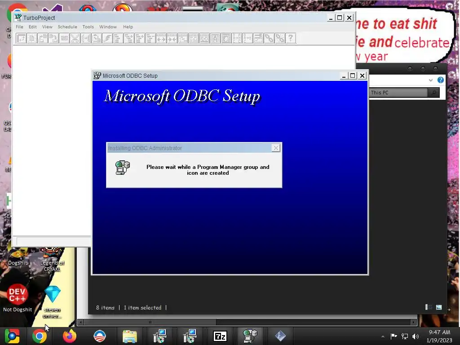Click the new document page toolbar icon
Image resolution: width=460 pixels, height=345 pixels.
tap(32, 39)
